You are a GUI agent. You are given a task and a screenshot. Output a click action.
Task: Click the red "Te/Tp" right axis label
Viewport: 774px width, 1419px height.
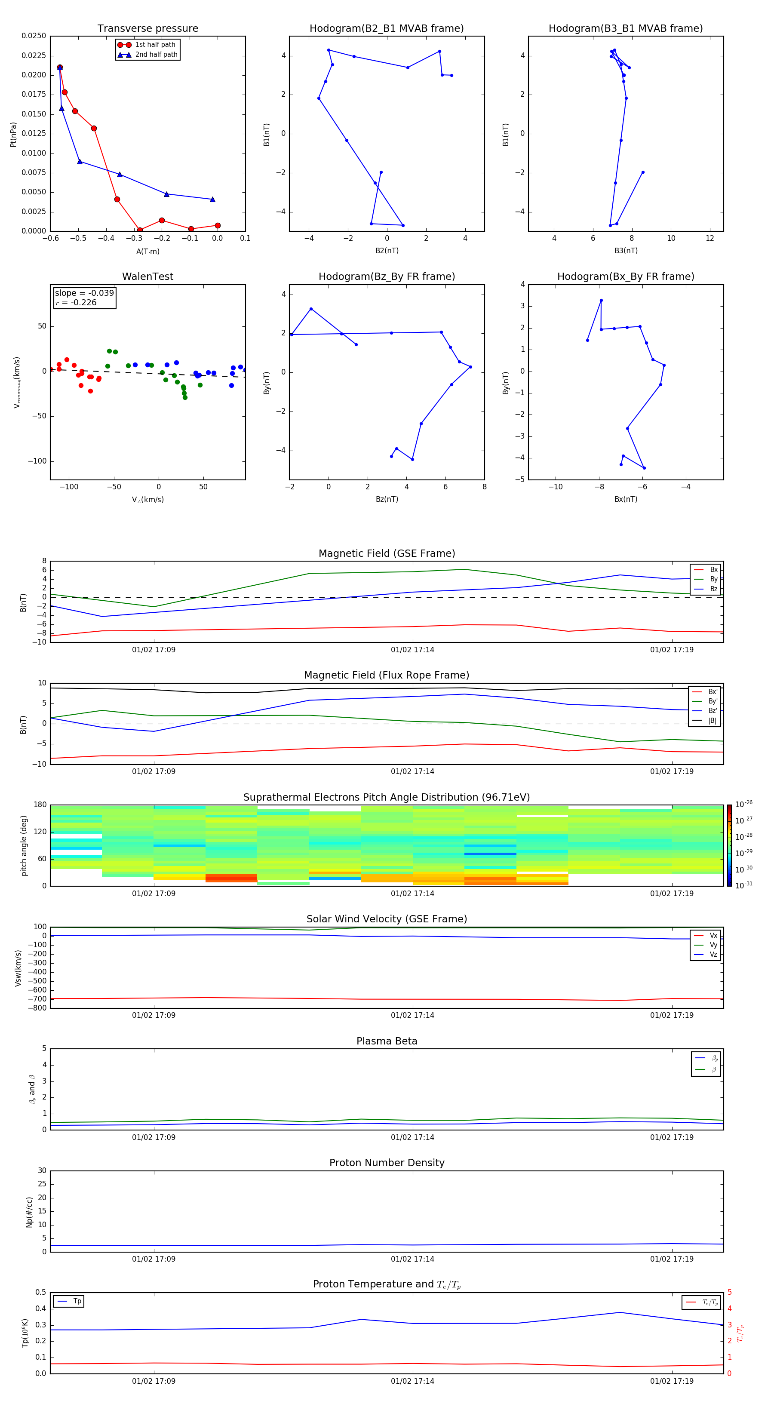tap(741, 1333)
